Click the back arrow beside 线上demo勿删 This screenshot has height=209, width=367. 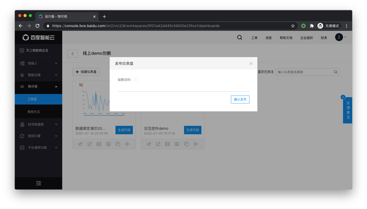73,53
